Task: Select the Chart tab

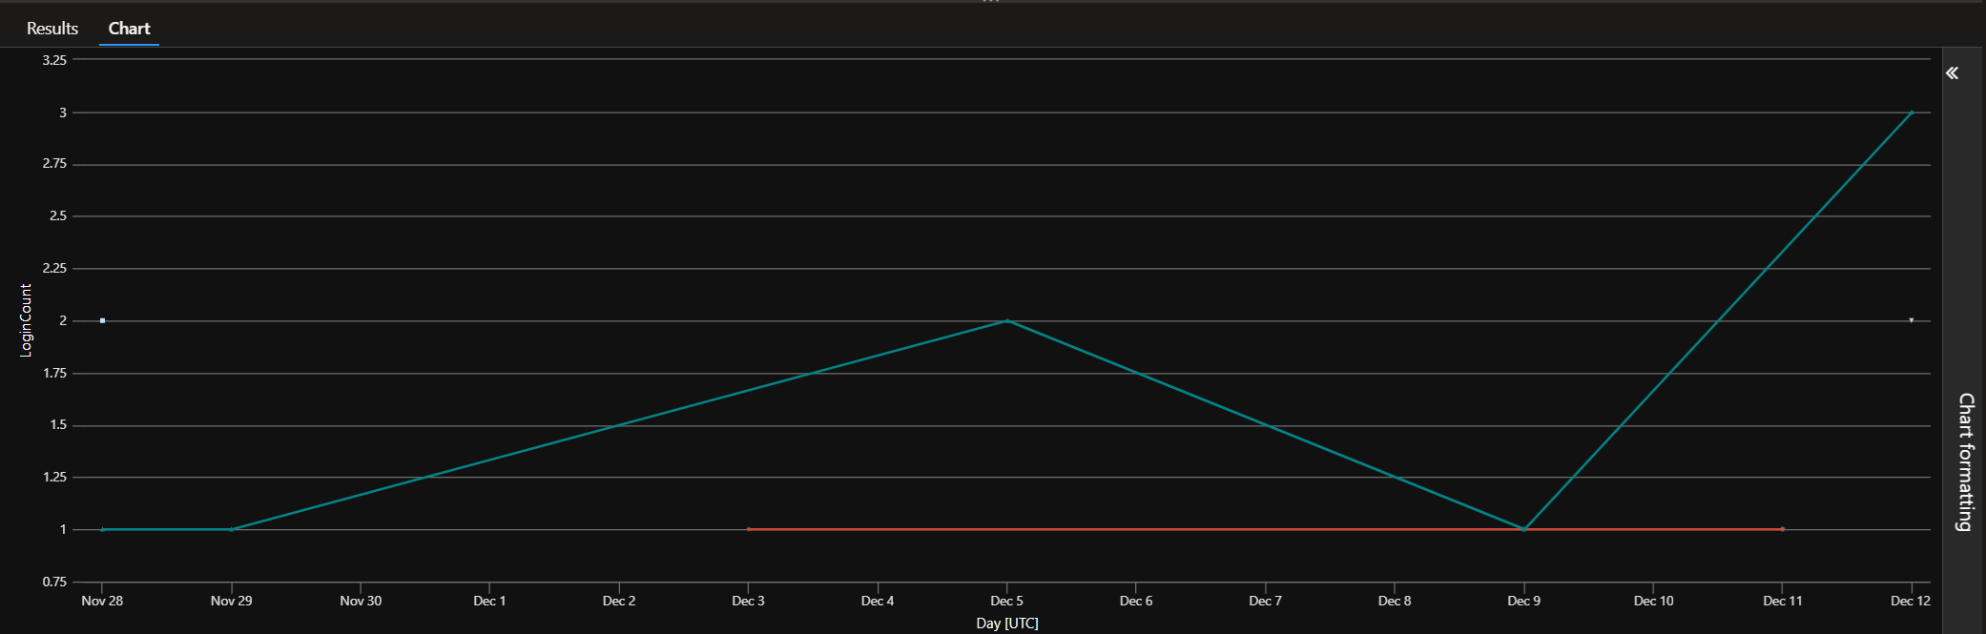Action: coord(129,29)
